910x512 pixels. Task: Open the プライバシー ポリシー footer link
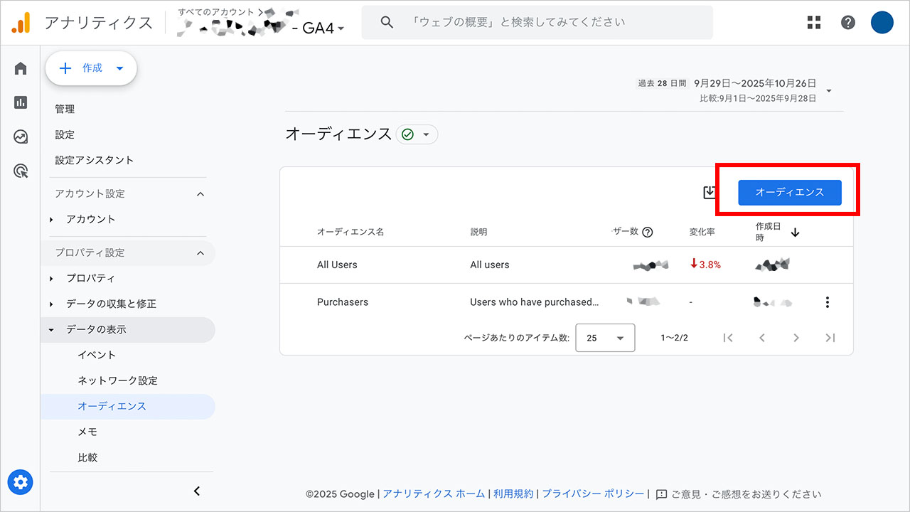tap(593, 494)
